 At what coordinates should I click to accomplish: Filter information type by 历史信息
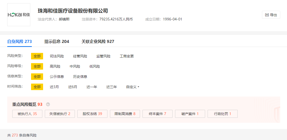(80, 77)
